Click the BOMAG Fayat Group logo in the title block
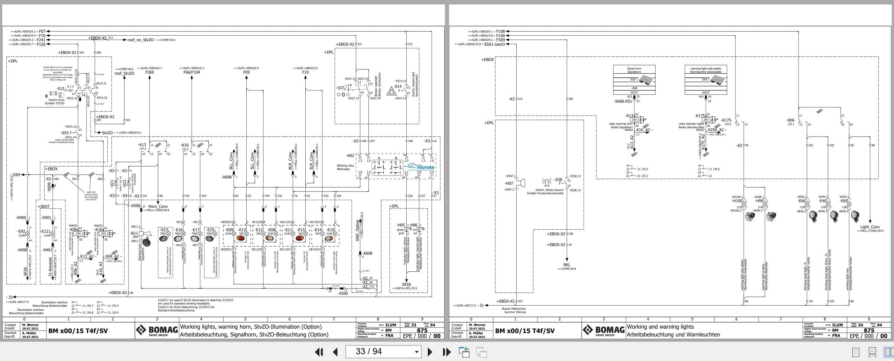The image size is (894, 361). point(156,330)
